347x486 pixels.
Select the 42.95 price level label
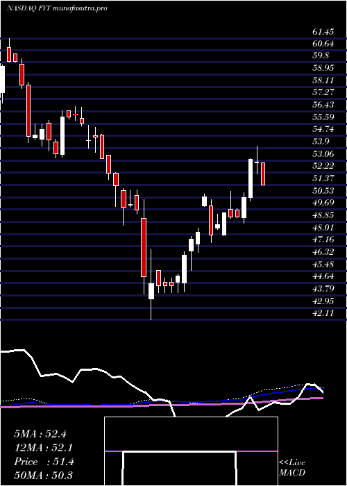[x=323, y=301]
